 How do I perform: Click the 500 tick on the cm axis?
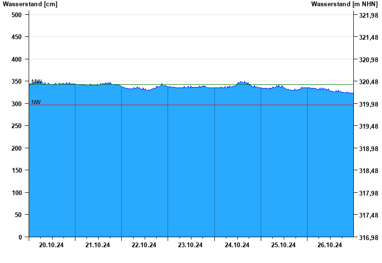pos(17,15)
